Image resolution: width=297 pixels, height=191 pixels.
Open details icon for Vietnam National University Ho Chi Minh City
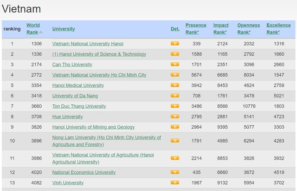[175, 75]
